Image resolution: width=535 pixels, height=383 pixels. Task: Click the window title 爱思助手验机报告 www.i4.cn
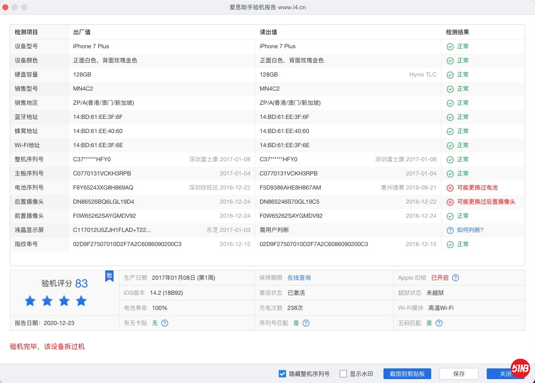[x=267, y=7]
